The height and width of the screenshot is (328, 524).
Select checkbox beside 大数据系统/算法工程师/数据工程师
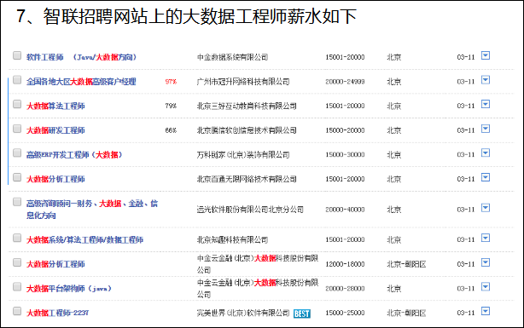click(x=17, y=238)
